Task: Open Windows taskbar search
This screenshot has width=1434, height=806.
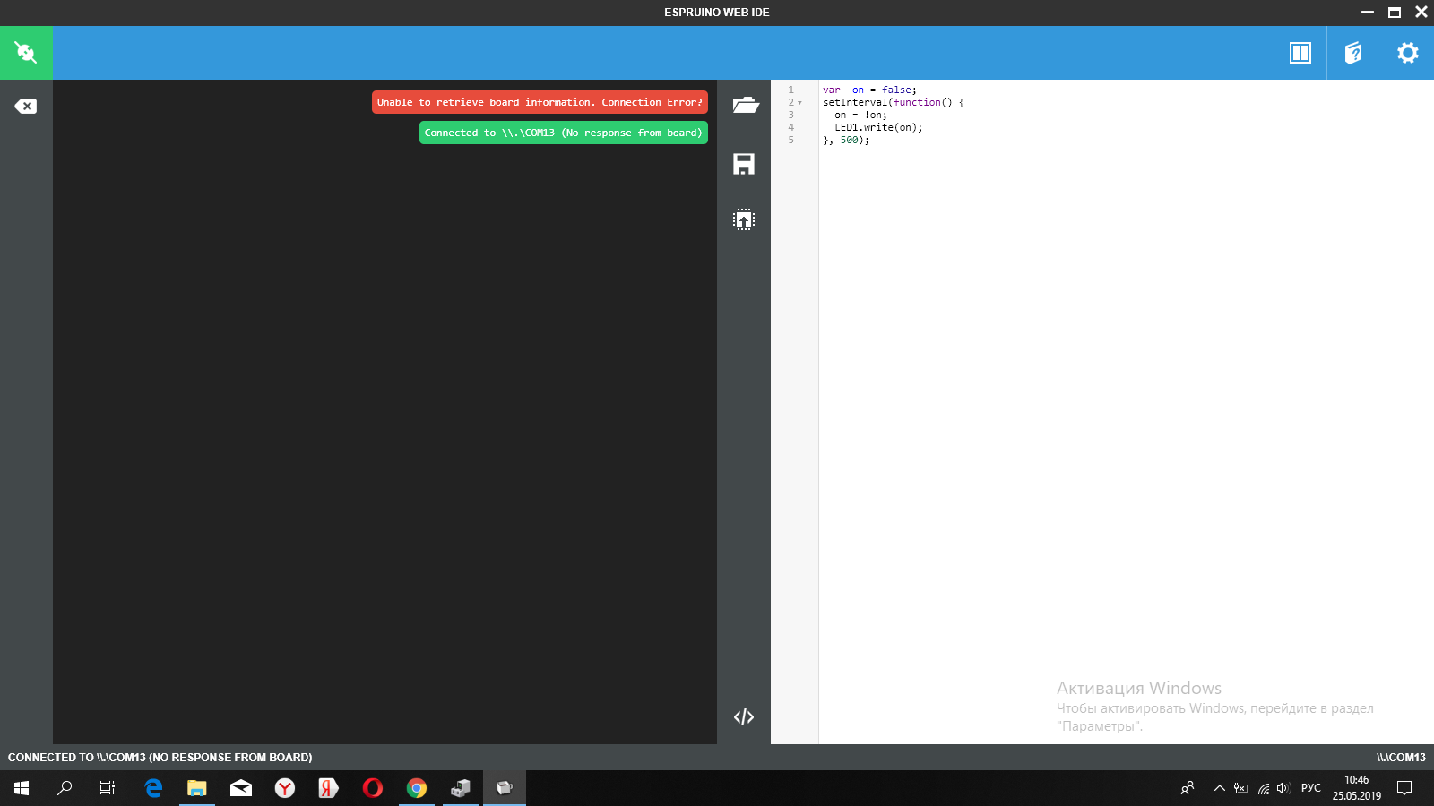Action: pos(65,788)
